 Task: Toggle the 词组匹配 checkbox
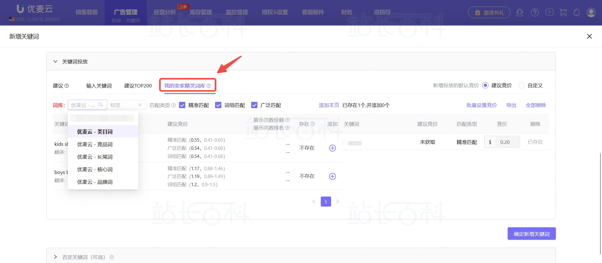218,105
